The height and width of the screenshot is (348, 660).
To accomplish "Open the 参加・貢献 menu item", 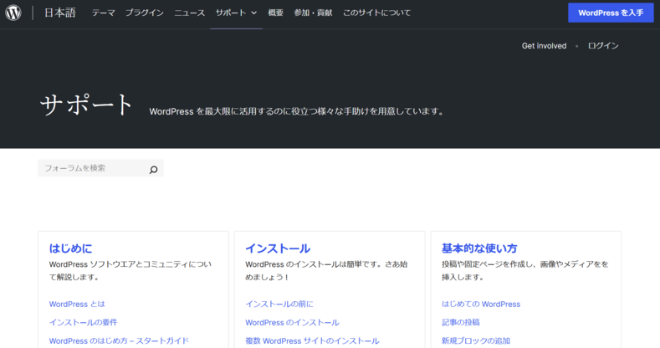I will [313, 13].
